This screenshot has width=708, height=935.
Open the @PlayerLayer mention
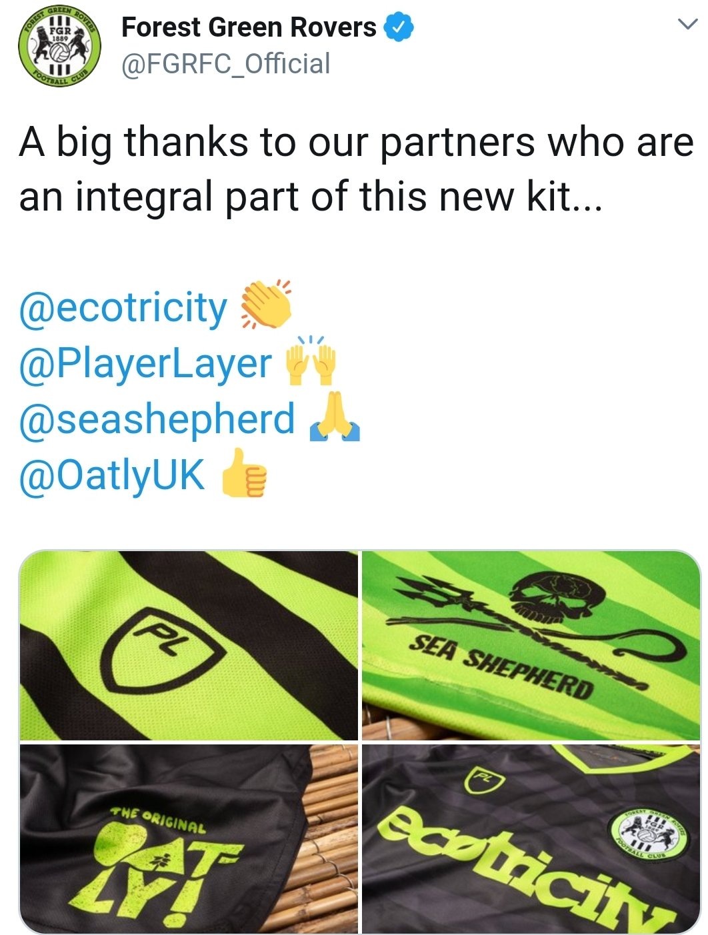145,365
